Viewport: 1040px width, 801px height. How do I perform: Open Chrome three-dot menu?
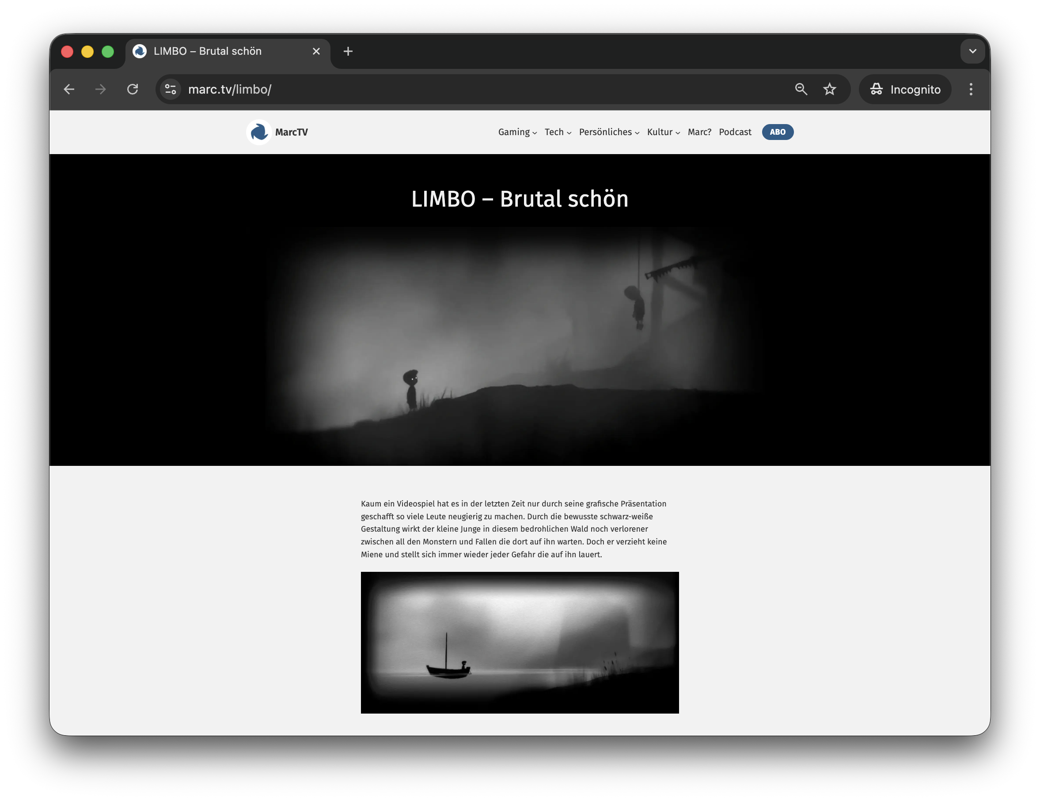[971, 90]
